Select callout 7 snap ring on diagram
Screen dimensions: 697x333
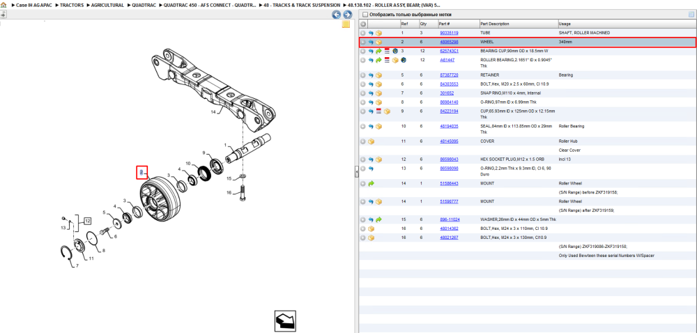tap(77, 266)
